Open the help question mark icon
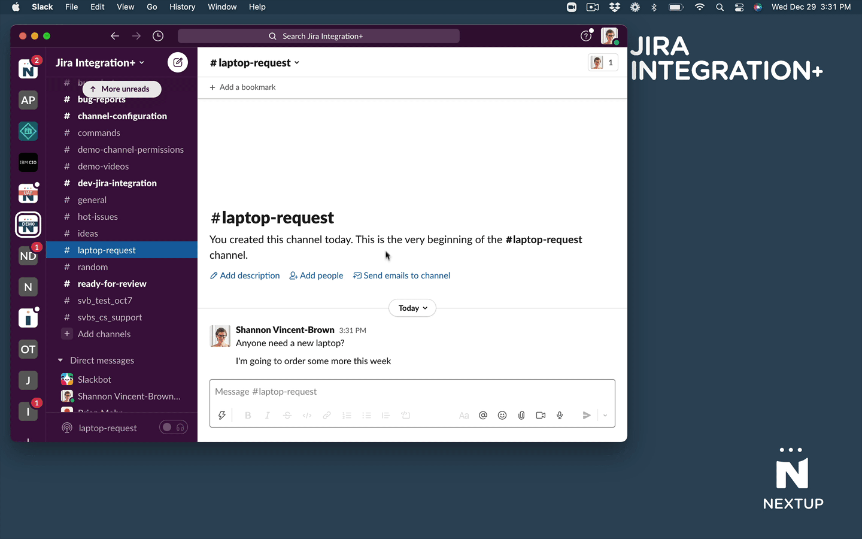 tap(586, 36)
